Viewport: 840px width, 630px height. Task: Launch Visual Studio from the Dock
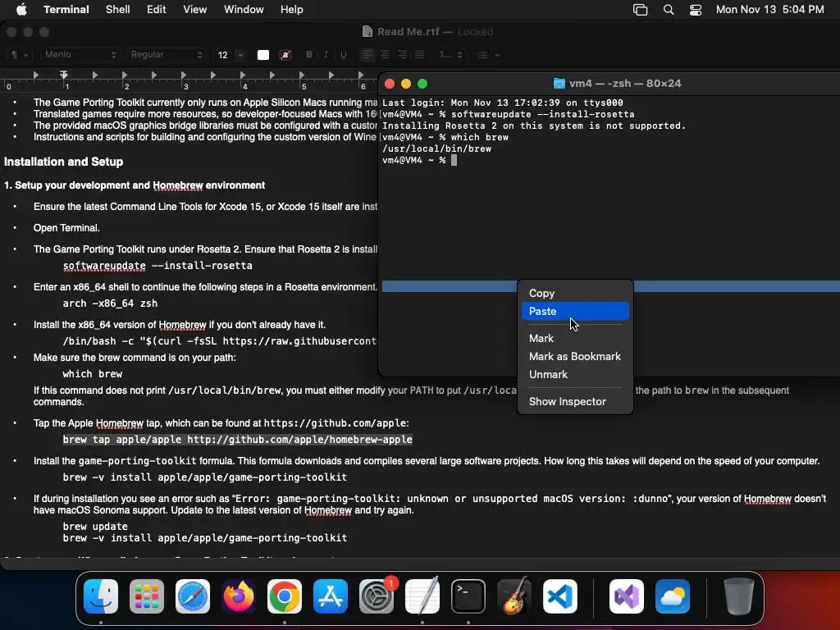point(626,596)
